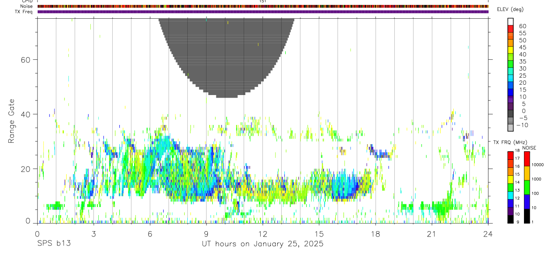Pick the light gray bottom ELEV colorbar segment
549x253 pixels.
(x=511, y=128)
